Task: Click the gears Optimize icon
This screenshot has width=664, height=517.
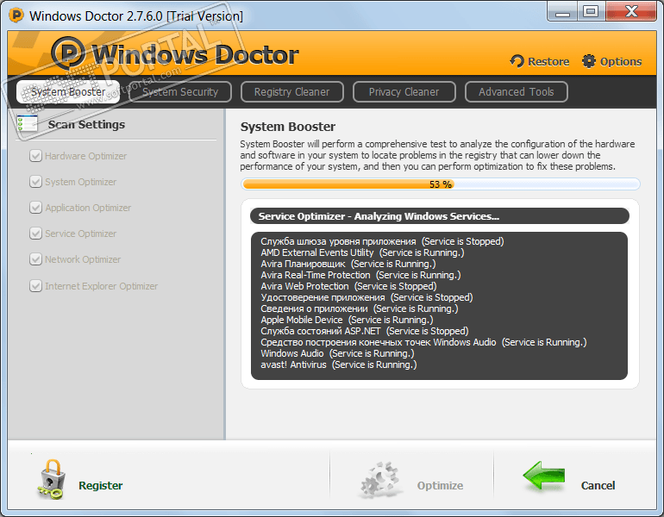Action: tap(379, 479)
